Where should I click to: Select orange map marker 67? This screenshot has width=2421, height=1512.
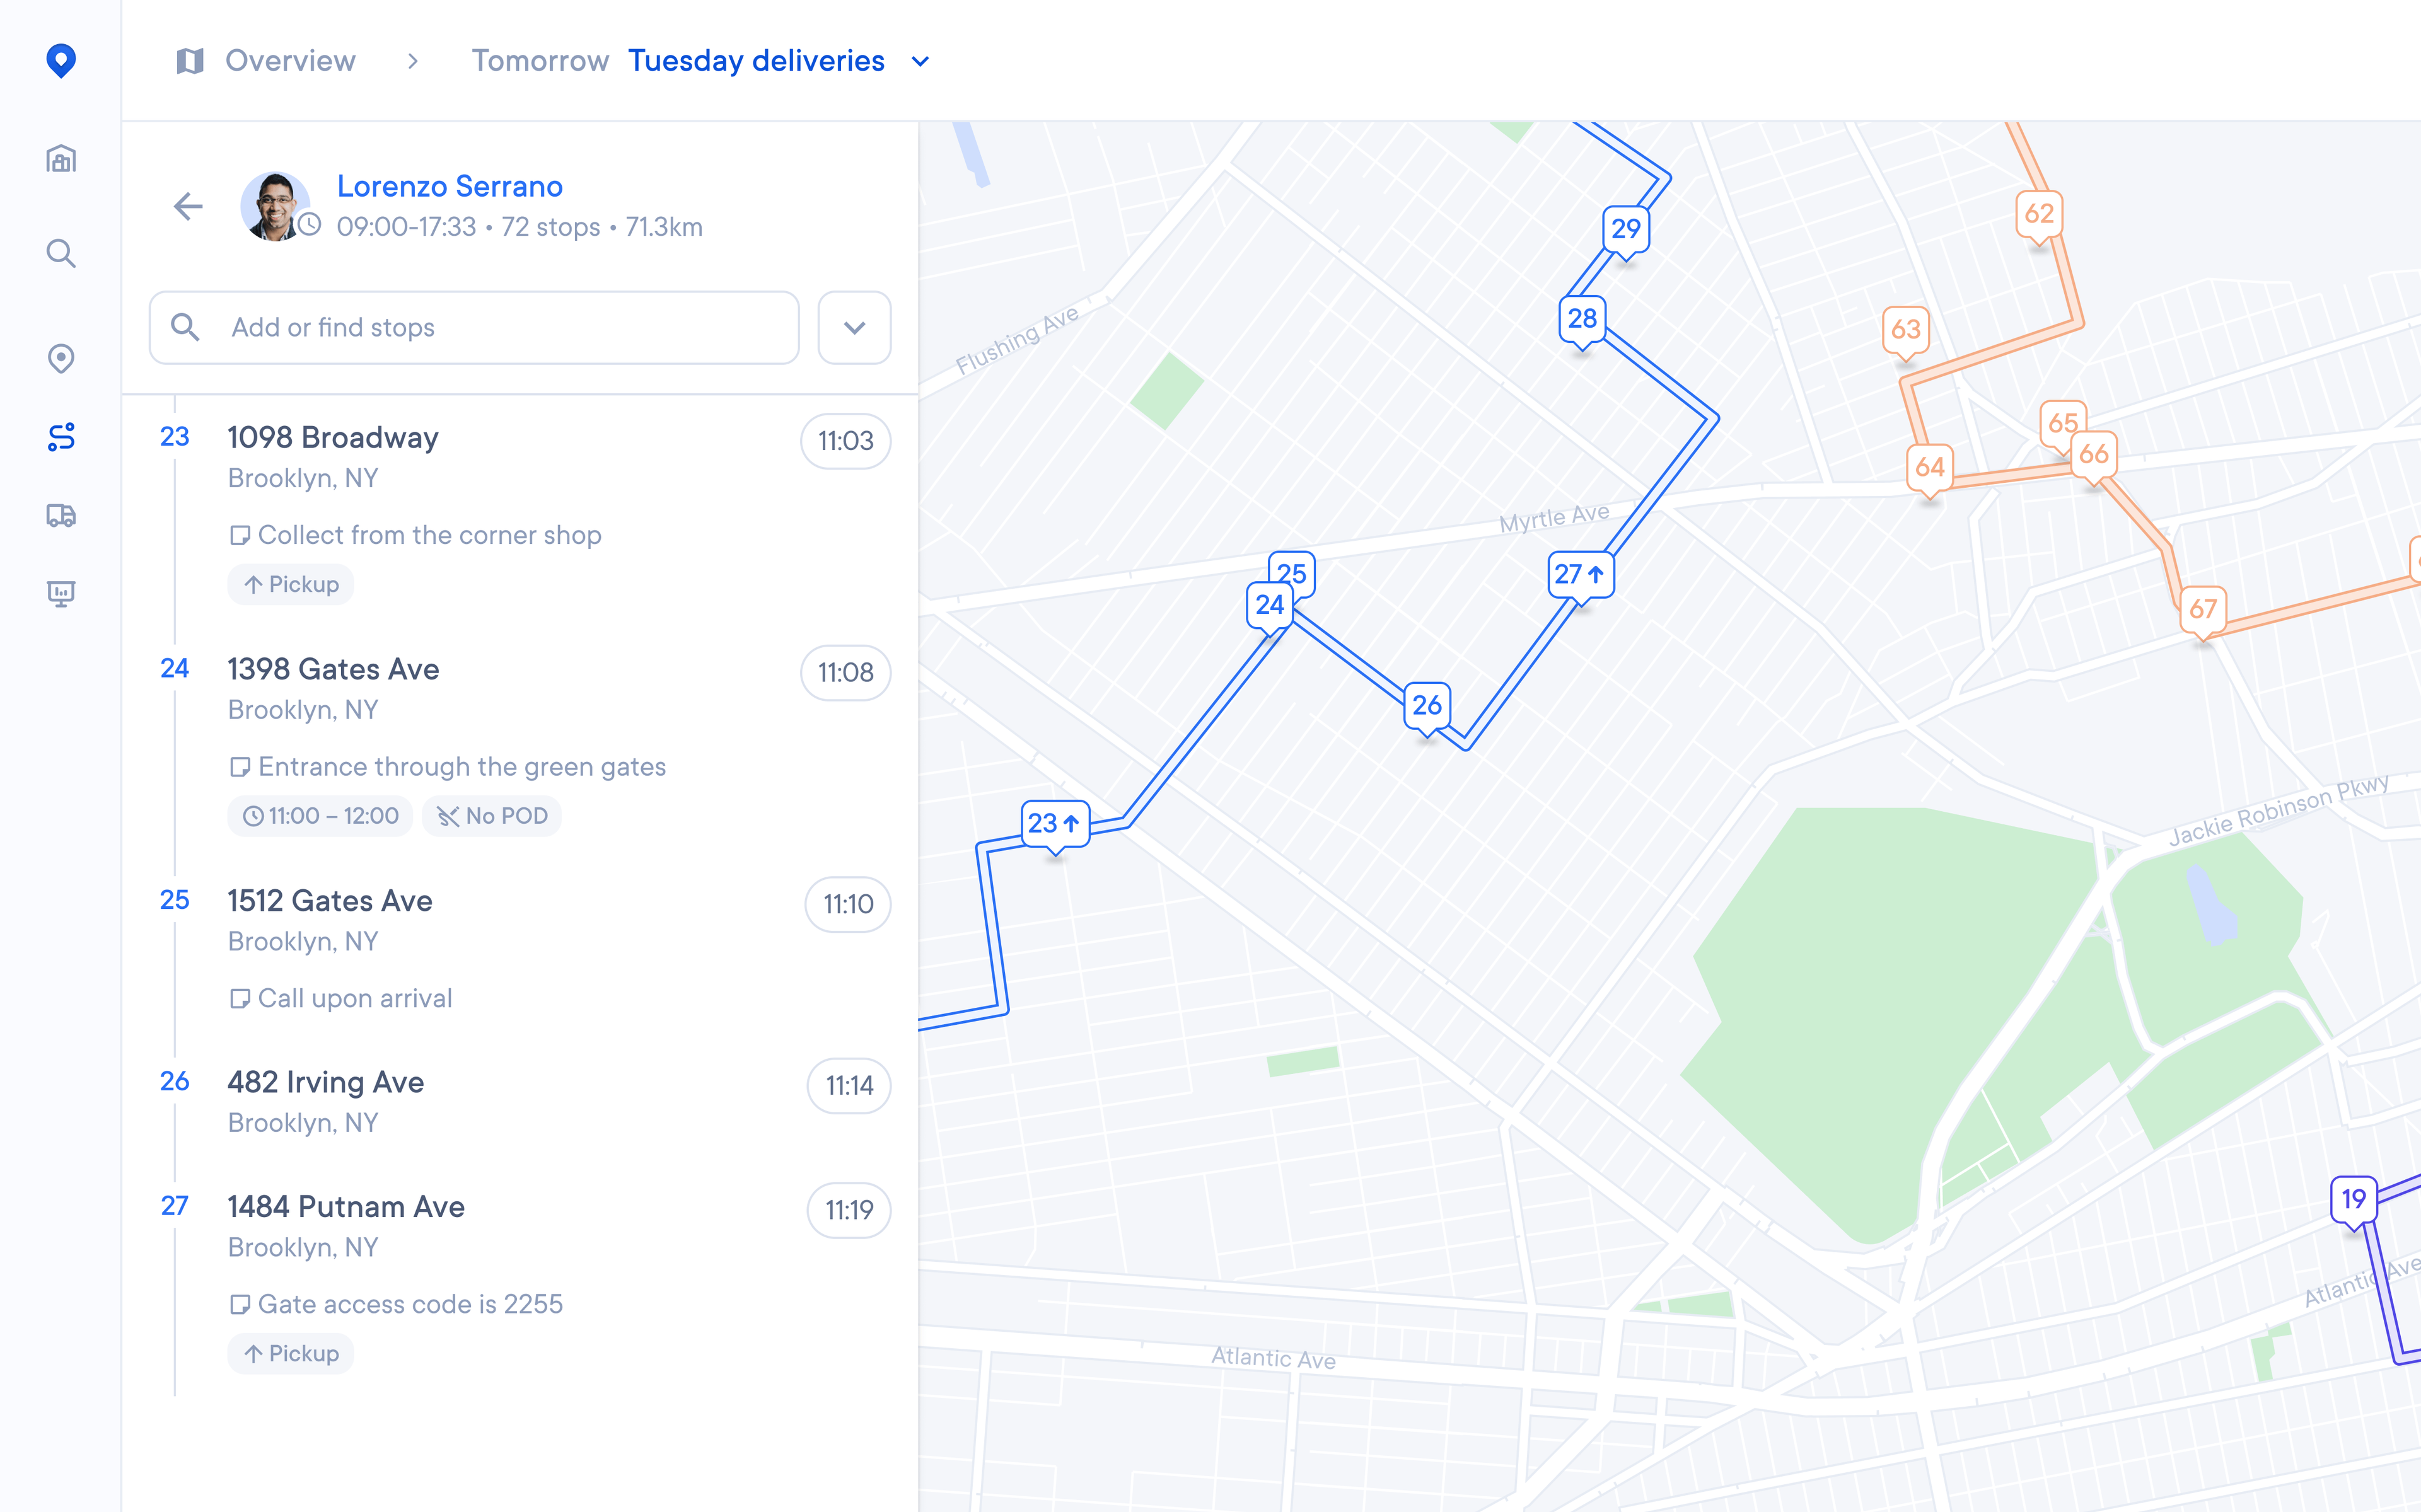(x=2203, y=611)
